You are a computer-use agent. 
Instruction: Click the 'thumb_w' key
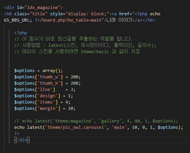click(49, 77)
